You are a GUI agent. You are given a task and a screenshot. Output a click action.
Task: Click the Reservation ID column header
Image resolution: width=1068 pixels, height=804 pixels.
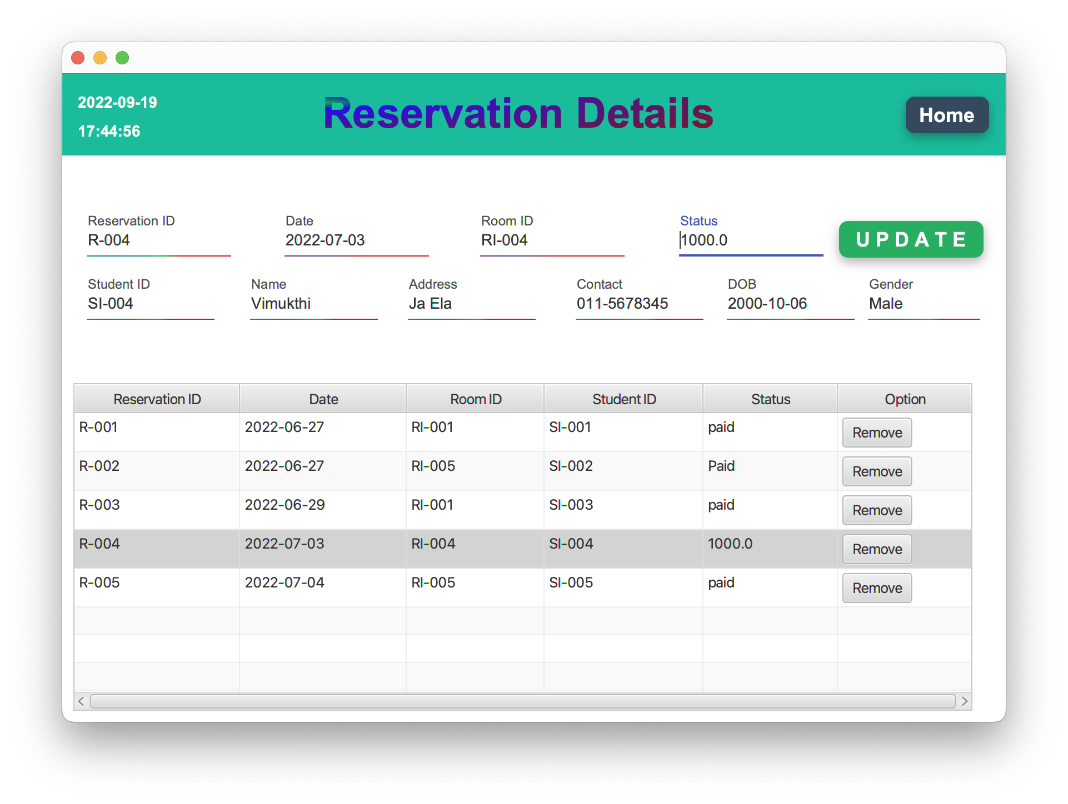156,399
